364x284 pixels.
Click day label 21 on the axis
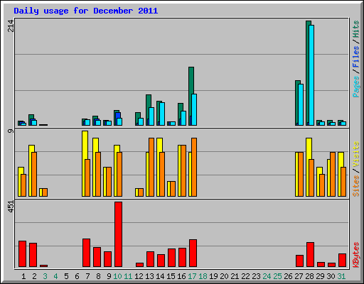(235, 276)
